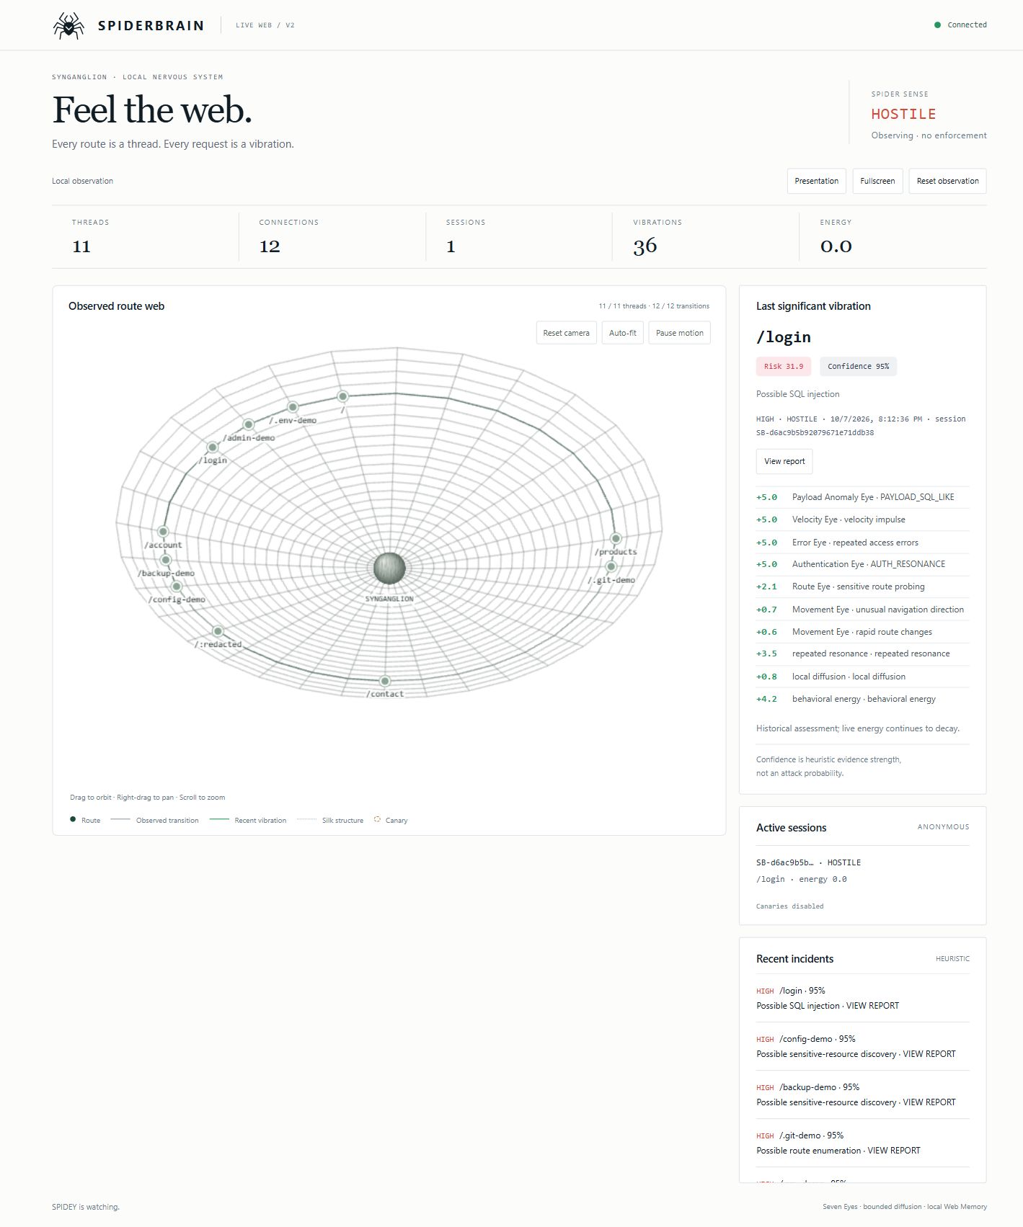
Task: Select the /contact route node
Action: [385, 681]
